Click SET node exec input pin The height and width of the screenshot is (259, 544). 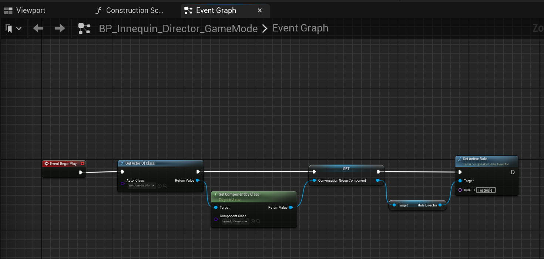coord(314,172)
